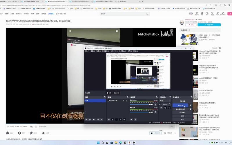232x145 pixels.
Task: Delete scene using trash icon in OBS Scenes panel
Action: [x=90, y=119]
